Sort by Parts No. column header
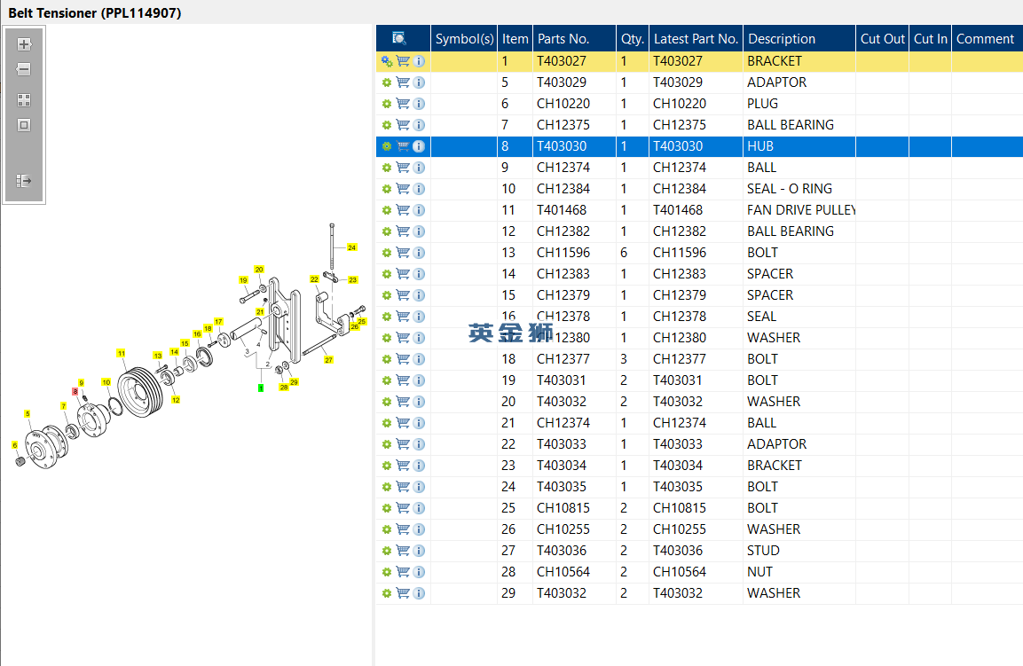 coord(574,38)
